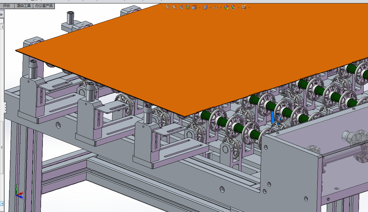Click the left panel collapse handle
The height and width of the screenshot is (212, 368).
pyautogui.click(x=5, y=107)
